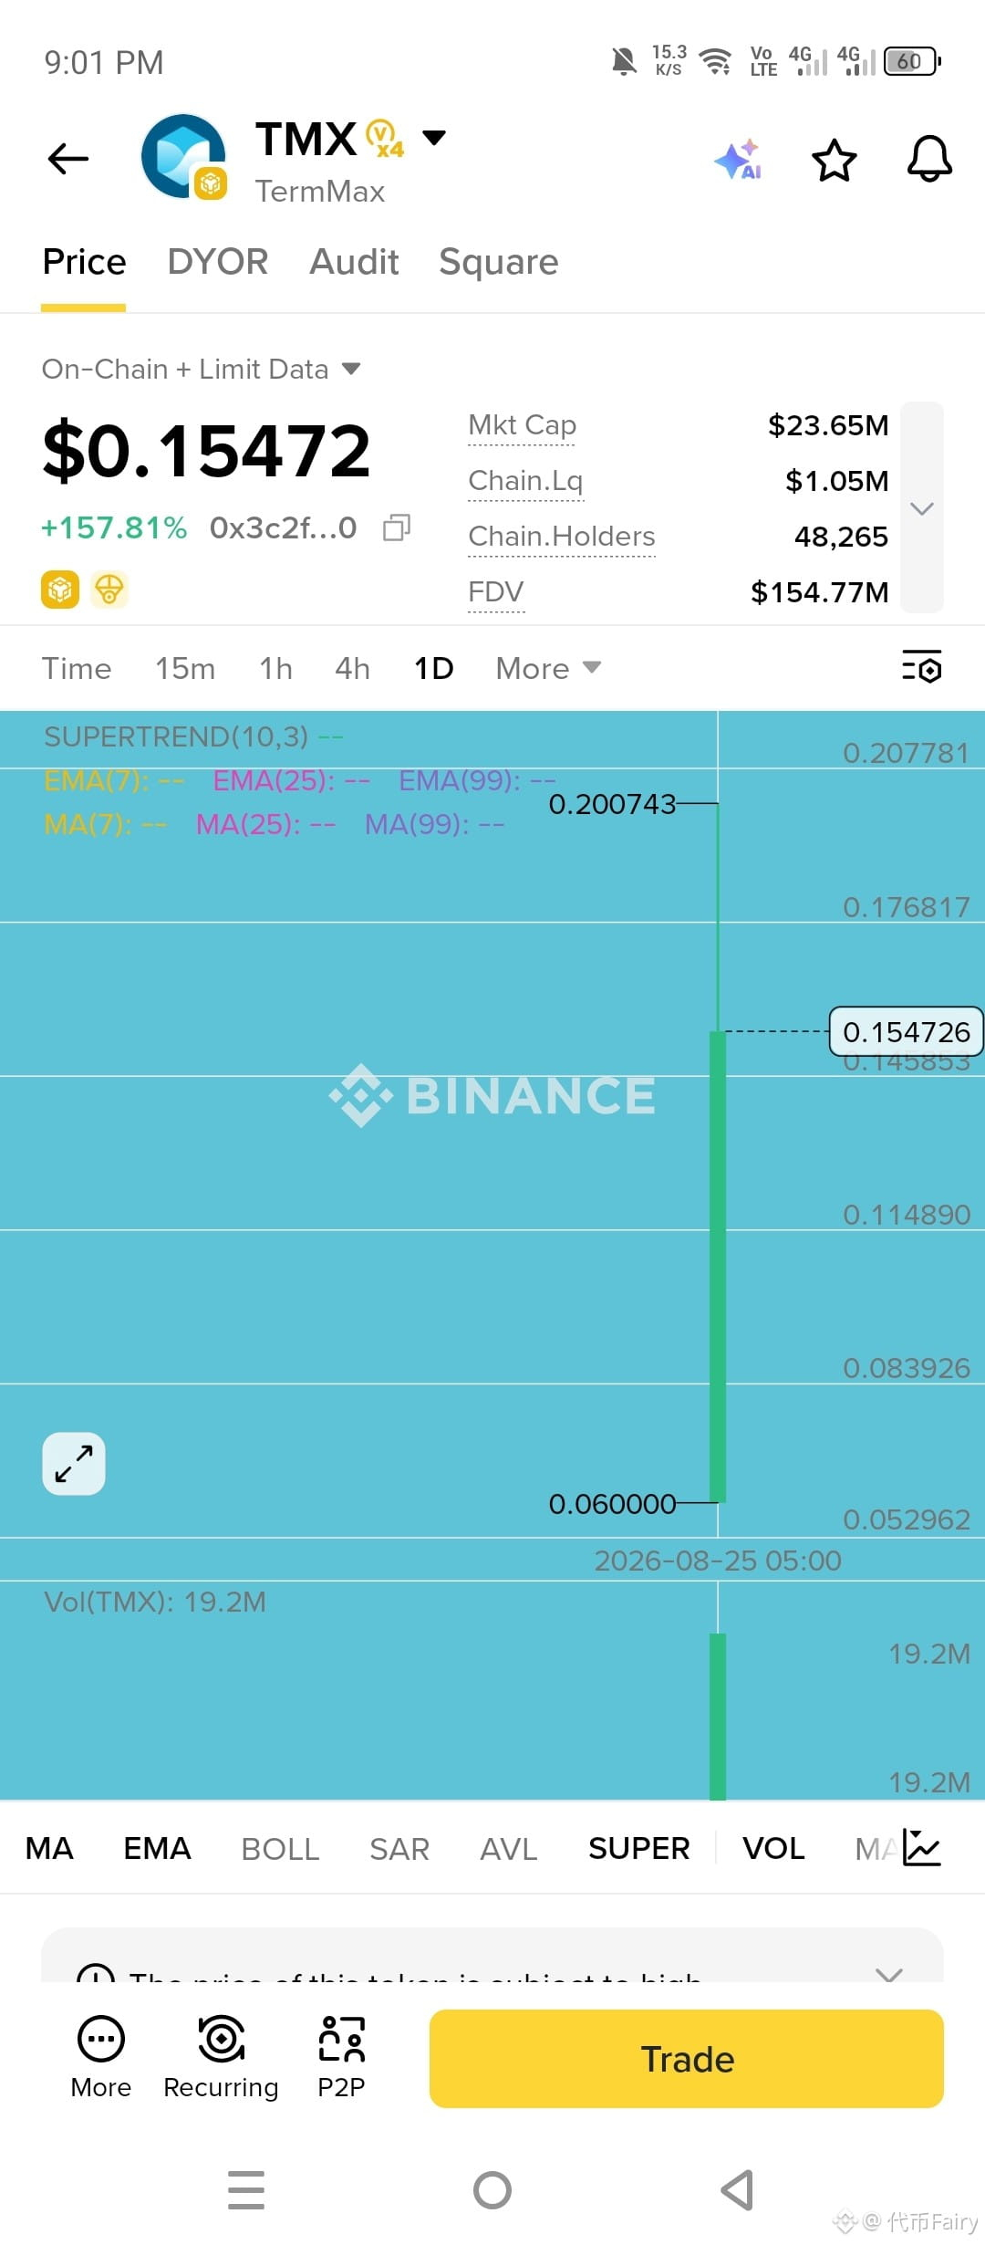This screenshot has height=2245, width=985.
Task: Open the TMX token logo
Action: click(183, 157)
